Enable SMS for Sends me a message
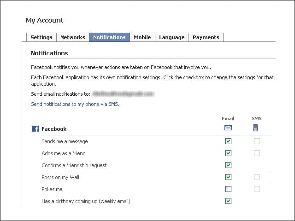The width and height of the screenshot is (295, 221). [257, 141]
